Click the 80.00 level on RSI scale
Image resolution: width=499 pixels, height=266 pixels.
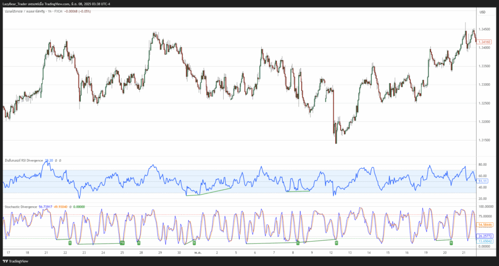(482, 165)
